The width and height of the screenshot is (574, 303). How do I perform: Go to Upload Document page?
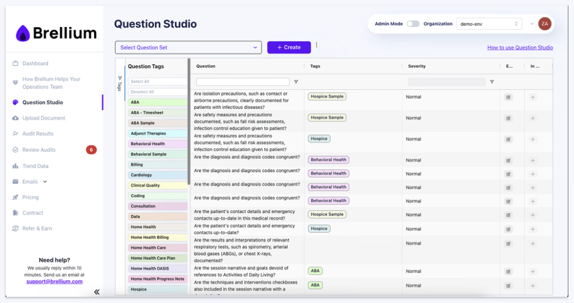43,118
